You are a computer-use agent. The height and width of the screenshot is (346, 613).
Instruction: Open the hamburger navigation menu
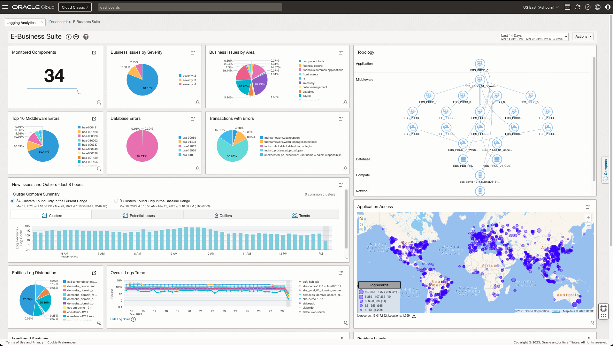pos(5,7)
